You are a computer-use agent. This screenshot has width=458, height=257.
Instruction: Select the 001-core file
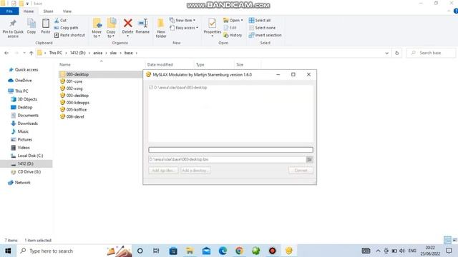point(74,81)
